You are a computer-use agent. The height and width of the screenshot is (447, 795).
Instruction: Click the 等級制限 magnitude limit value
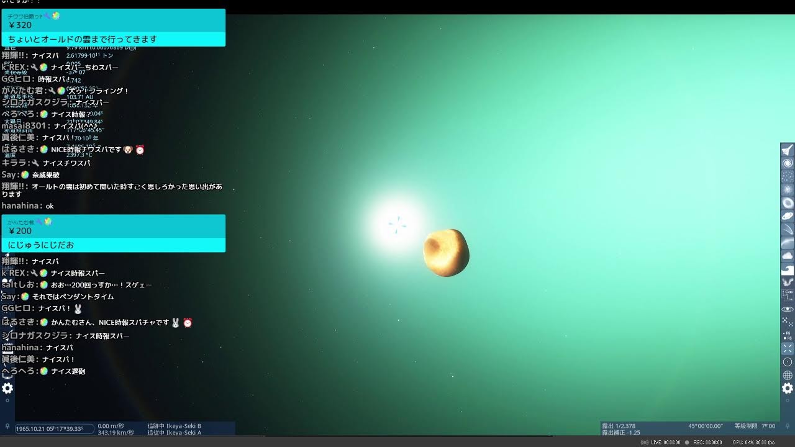768,426
